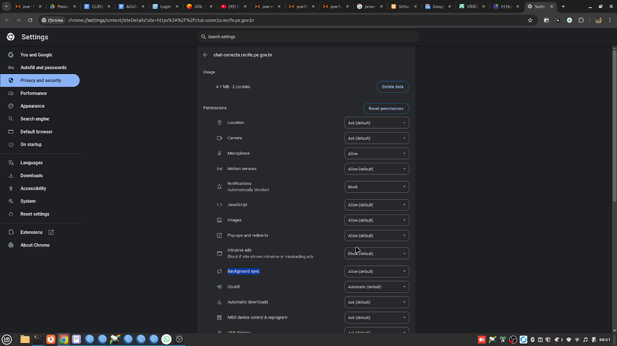The image size is (617, 346).
Task: Click the Sound speaker icon
Action: click(x=219, y=287)
